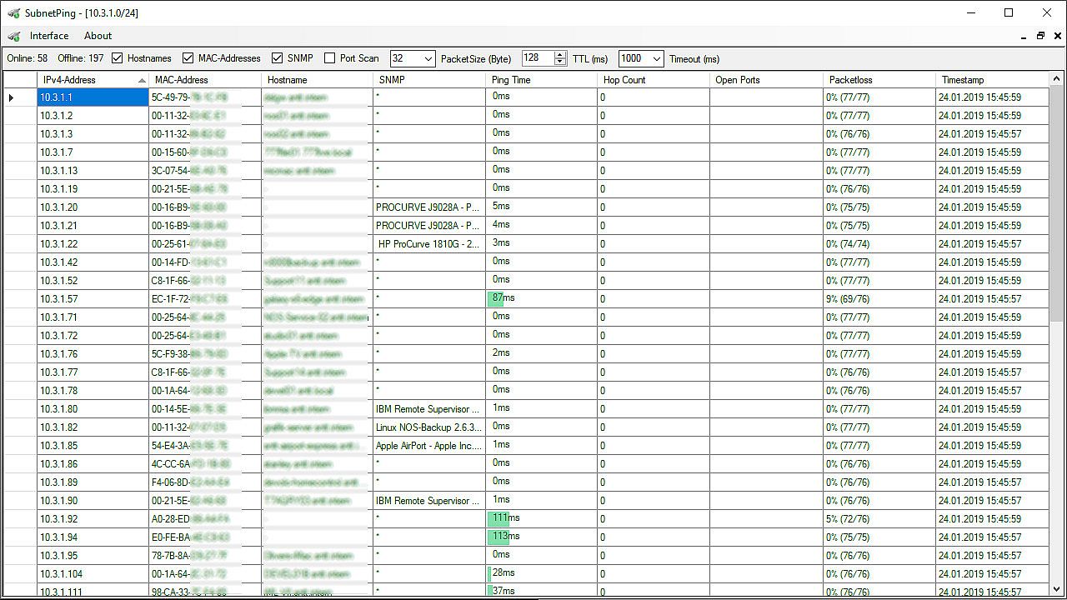
Task: Disable the SNMP checkbox
Action: pyautogui.click(x=278, y=58)
